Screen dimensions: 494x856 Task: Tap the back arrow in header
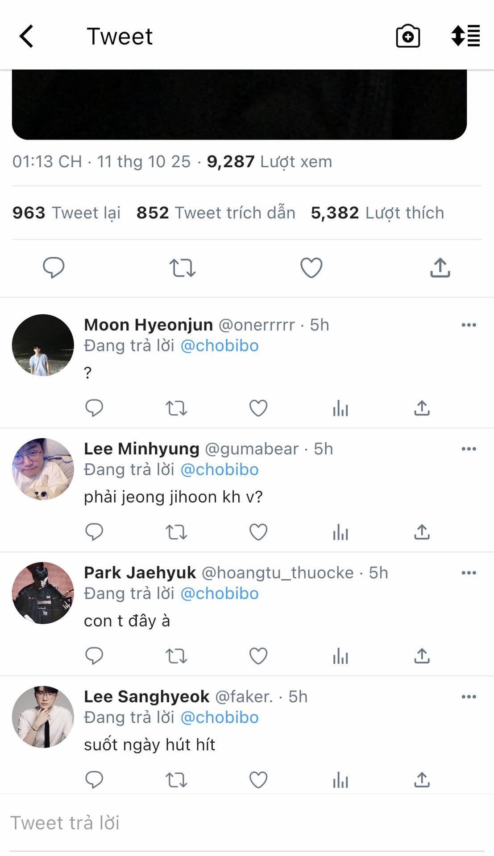click(x=27, y=36)
